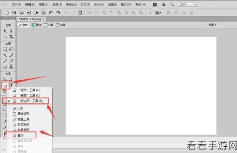
Task: Select the Crop tool
Action: 11,37
